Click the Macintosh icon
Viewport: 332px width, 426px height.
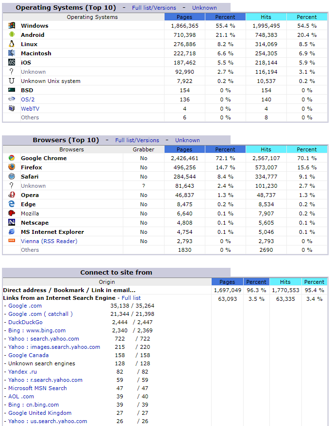(x=12, y=53)
